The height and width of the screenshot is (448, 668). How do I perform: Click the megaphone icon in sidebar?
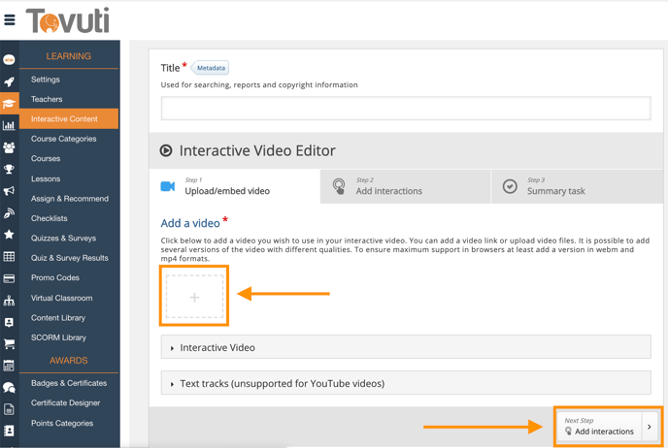pyautogui.click(x=9, y=191)
